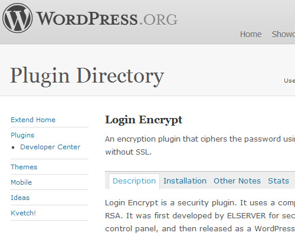
Task: Go to Extend Home in sidebar
Action: point(33,120)
